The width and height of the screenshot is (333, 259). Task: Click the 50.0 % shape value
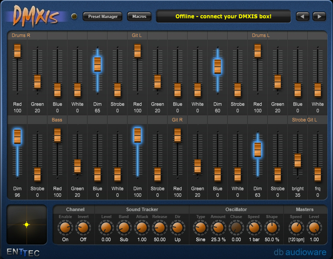tap(272, 239)
